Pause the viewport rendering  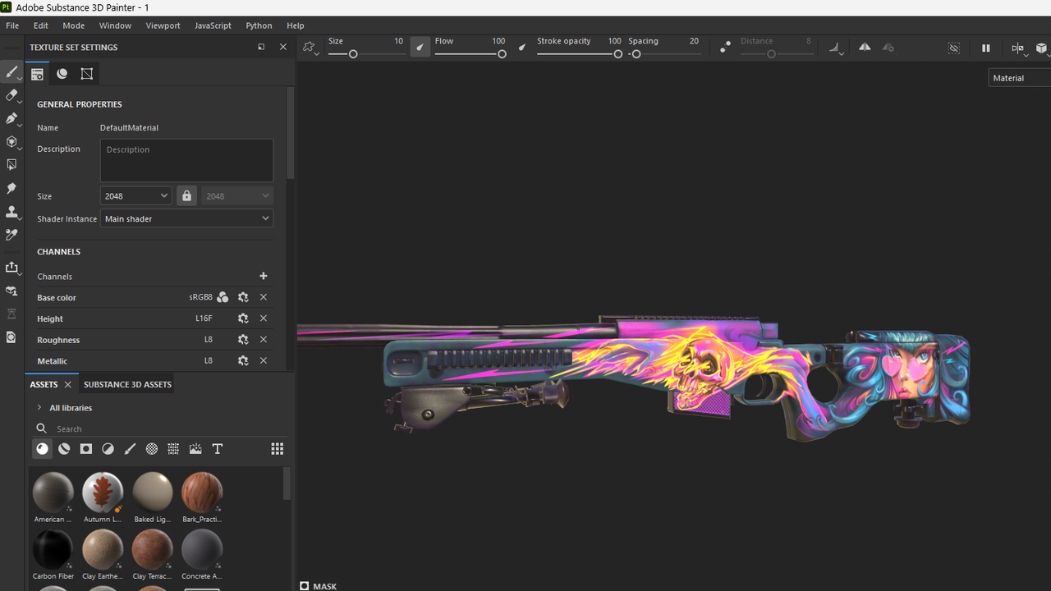(986, 48)
